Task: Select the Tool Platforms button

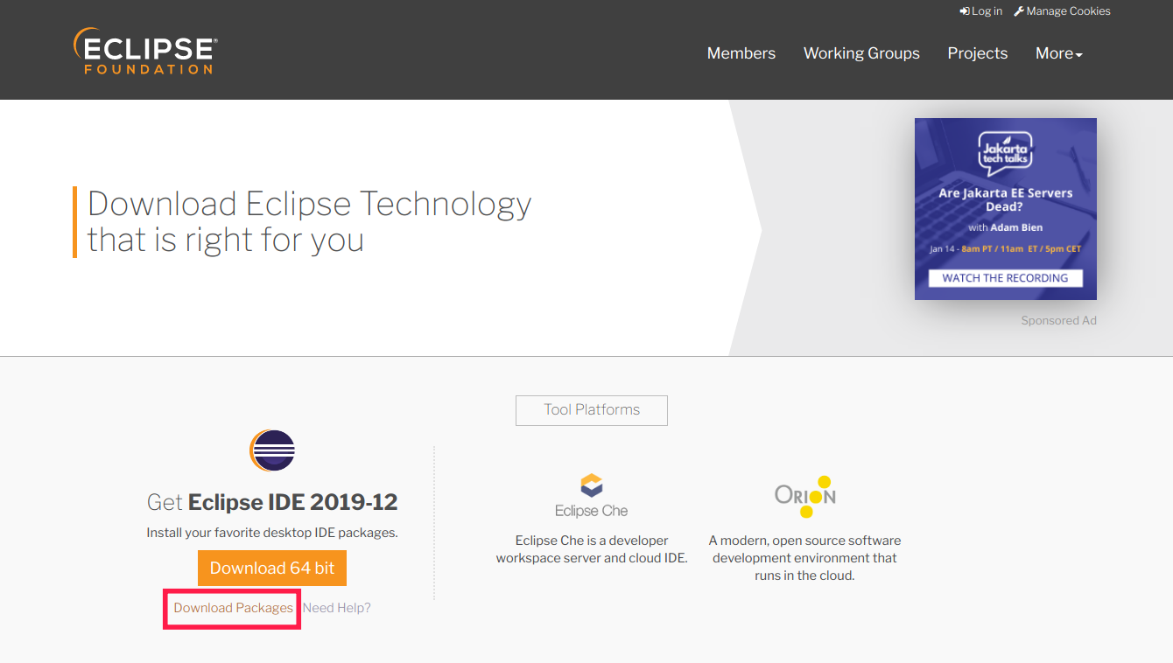Action: click(x=592, y=410)
